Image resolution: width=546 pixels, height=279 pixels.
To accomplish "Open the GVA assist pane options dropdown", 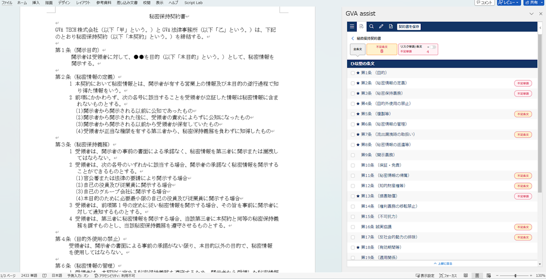I will 531,14.
